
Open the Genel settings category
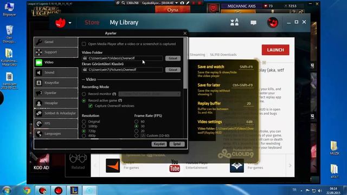[x=56, y=42]
